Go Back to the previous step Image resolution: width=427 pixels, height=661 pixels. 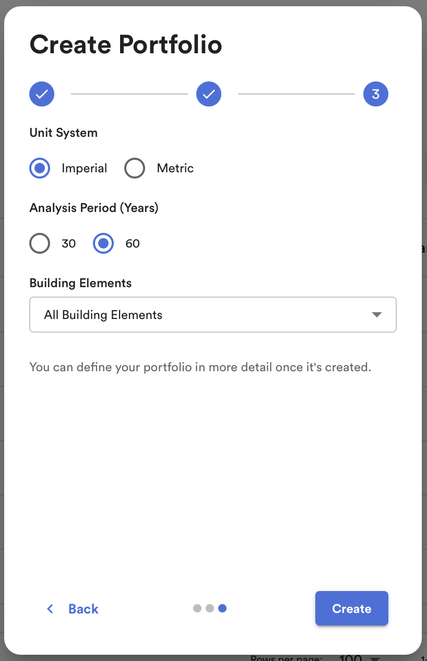(73, 609)
